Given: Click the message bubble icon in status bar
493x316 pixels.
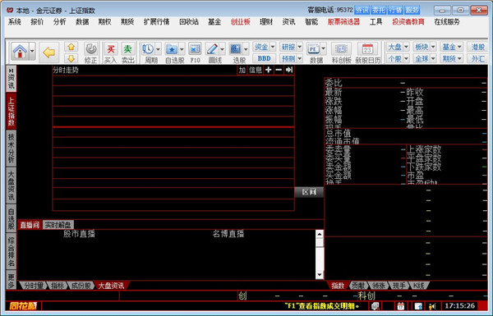Looking at the screenshot, I should [375, 305].
